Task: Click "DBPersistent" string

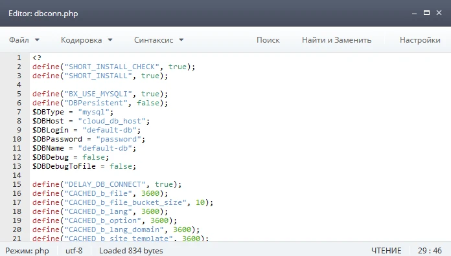Action: pos(96,103)
